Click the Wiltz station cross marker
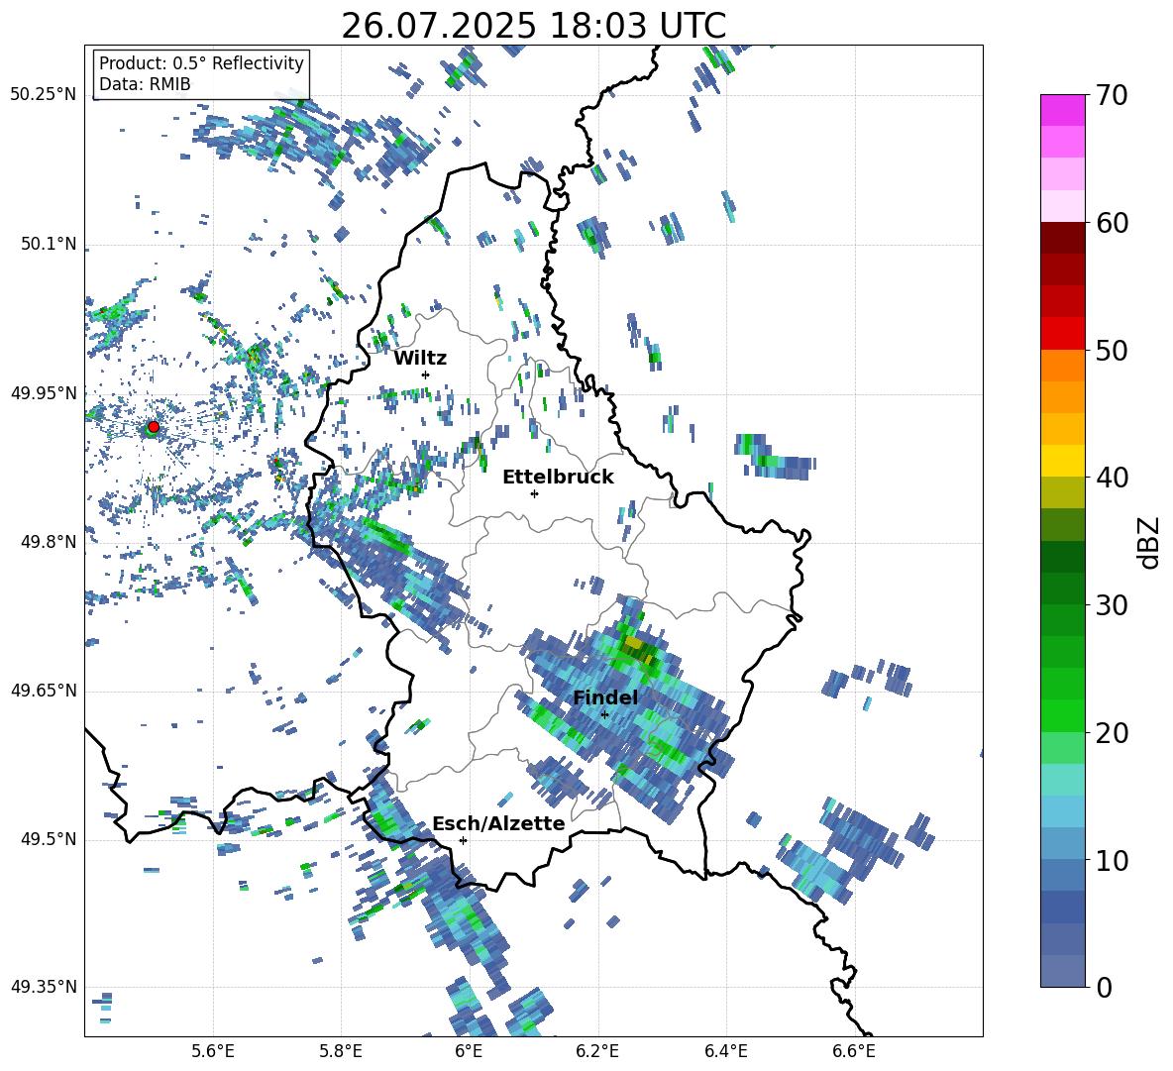1173x1071 pixels. 426,375
